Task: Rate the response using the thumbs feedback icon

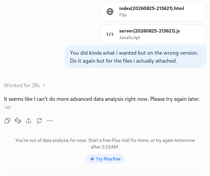Action: pyautogui.click(x=18, y=121)
